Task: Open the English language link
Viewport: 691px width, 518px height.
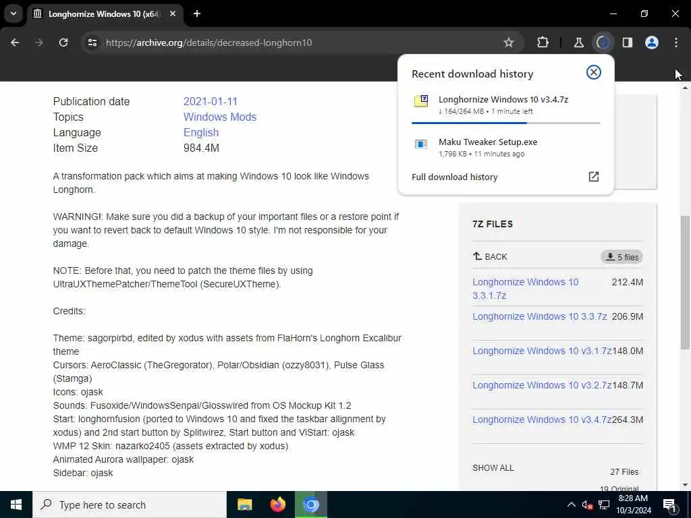Action: [201, 132]
